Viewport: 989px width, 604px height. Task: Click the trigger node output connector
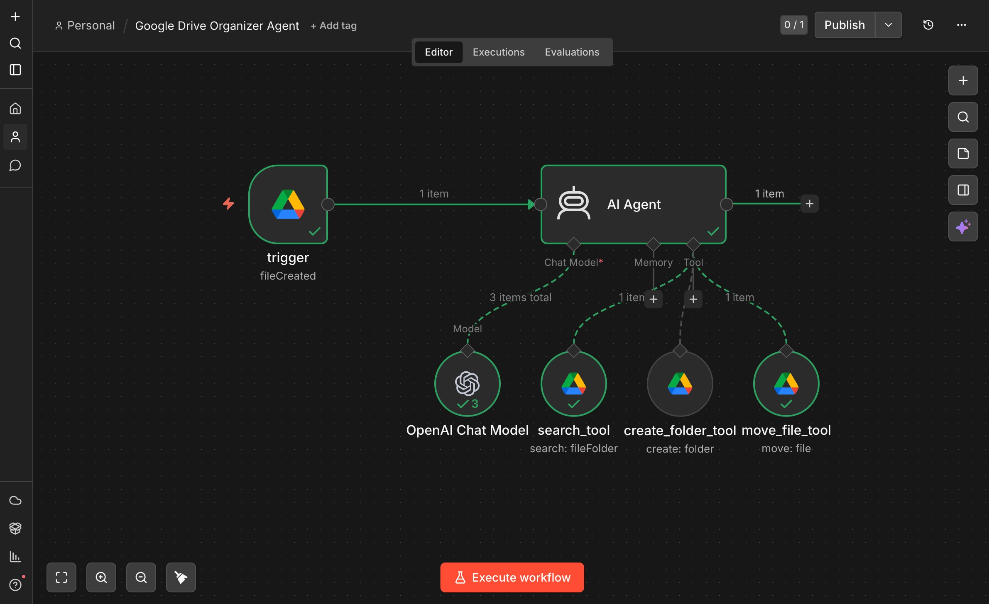[x=328, y=204]
